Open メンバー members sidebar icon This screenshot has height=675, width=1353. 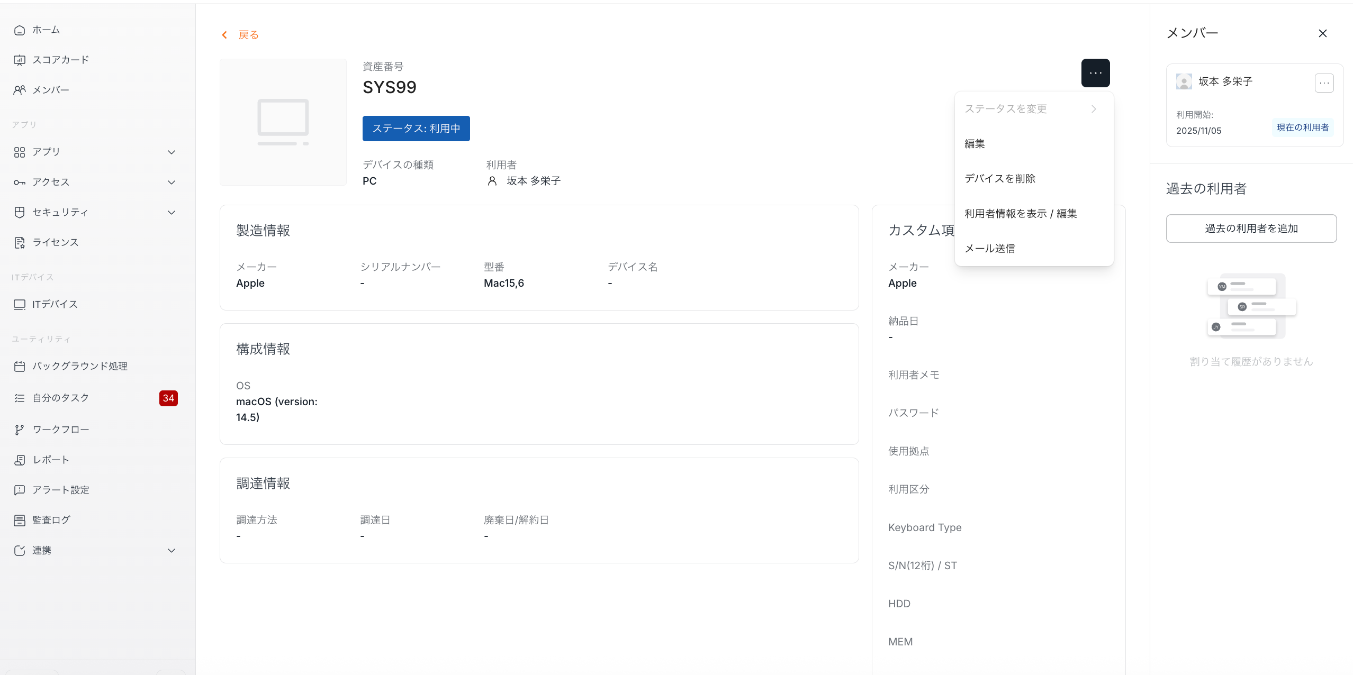pos(20,90)
